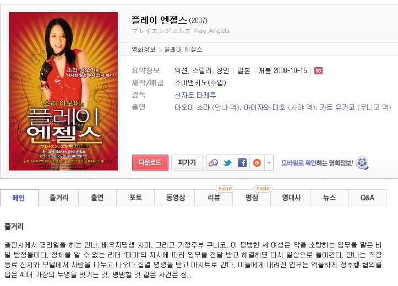The height and width of the screenshot is (286, 398).
Task: Go to the 동영상 tab
Action: click(x=176, y=197)
